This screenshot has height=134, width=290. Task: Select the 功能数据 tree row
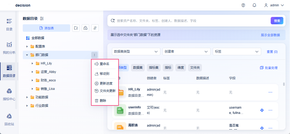tap(61, 97)
